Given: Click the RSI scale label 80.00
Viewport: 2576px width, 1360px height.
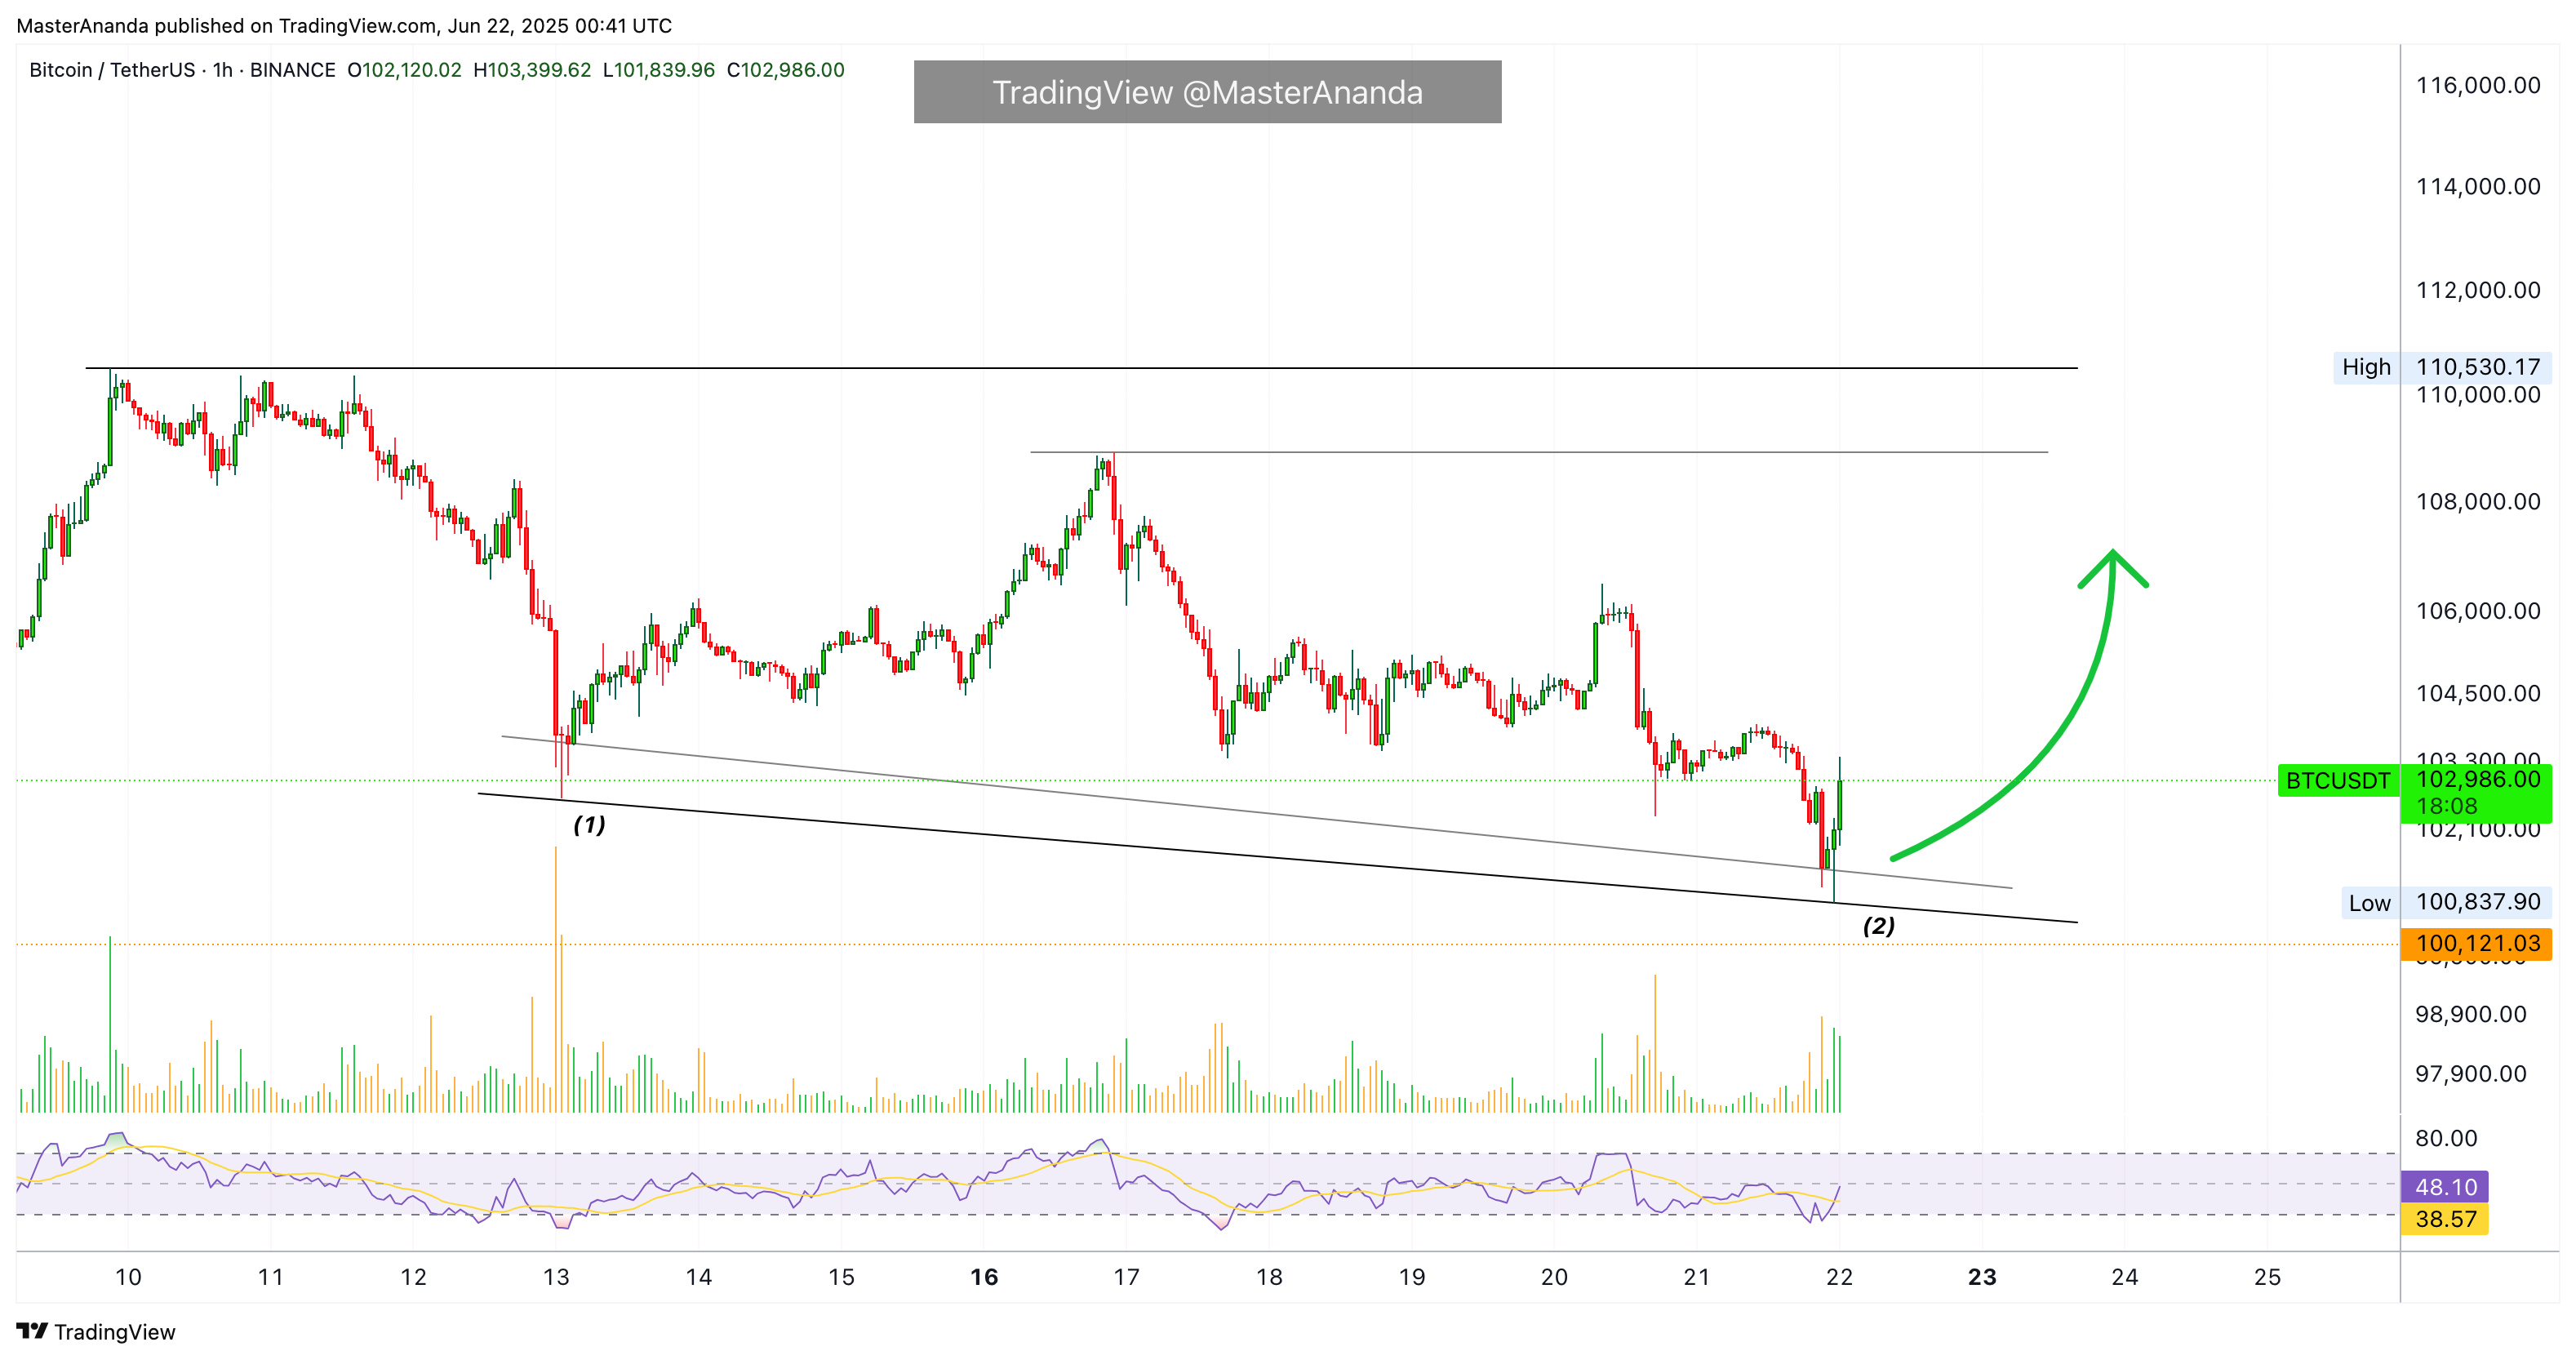Looking at the screenshot, I should point(2446,1138).
